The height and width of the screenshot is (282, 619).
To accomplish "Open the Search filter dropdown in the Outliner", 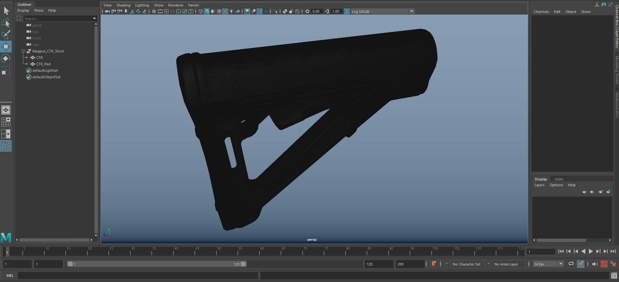I will pyautogui.click(x=94, y=18).
